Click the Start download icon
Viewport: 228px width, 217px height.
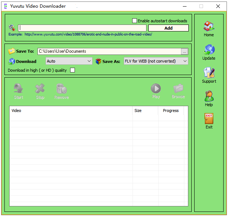pyautogui.click(x=18, y=88)
